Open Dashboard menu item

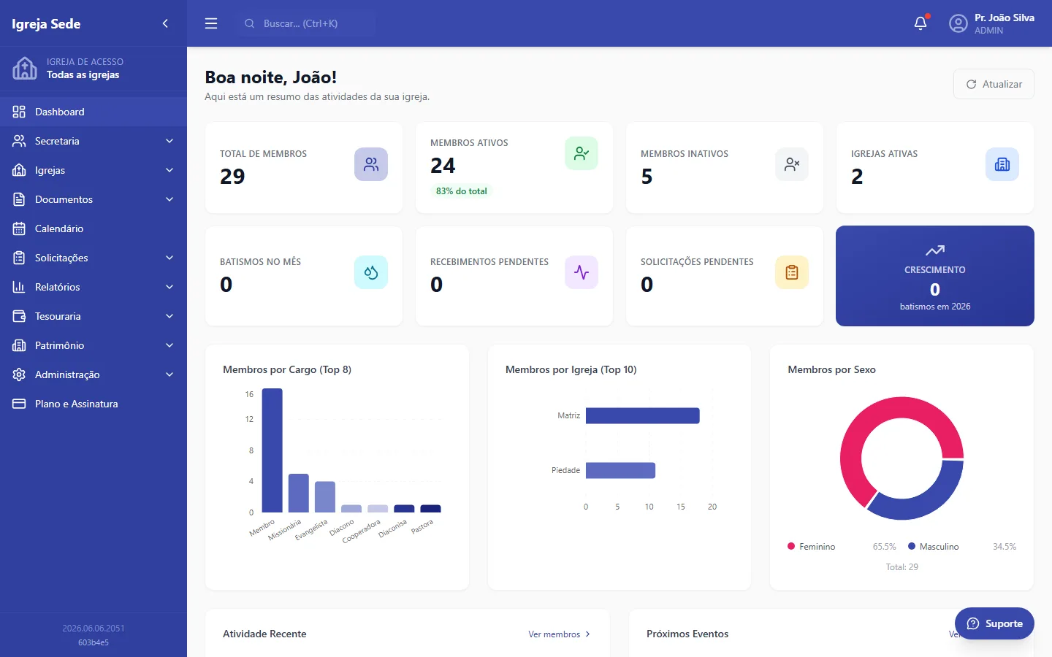(x=94, y=112)
